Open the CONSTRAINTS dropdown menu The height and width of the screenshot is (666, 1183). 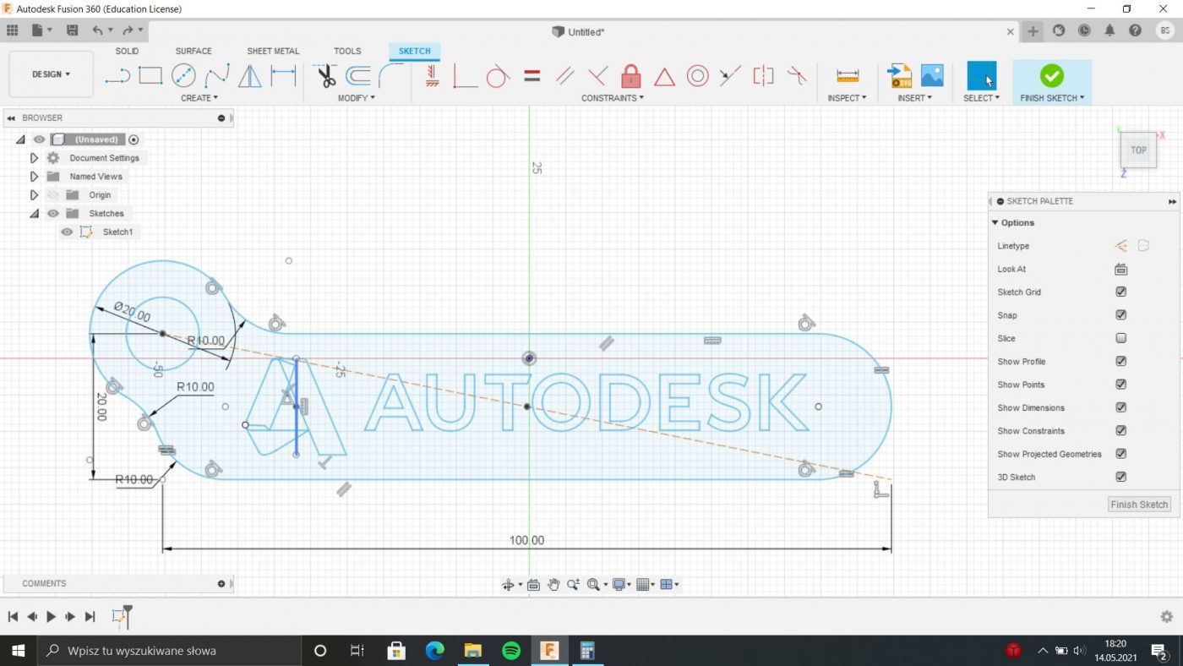point(612,98)
